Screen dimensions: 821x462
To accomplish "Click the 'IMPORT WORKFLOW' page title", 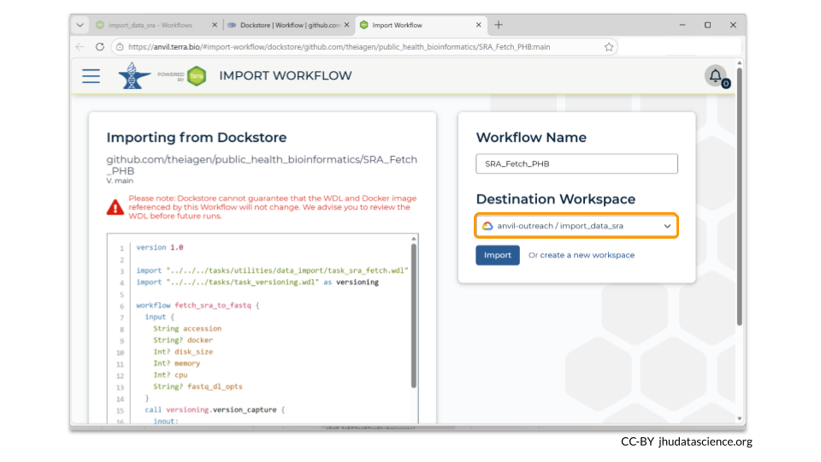I will point(286,75).
